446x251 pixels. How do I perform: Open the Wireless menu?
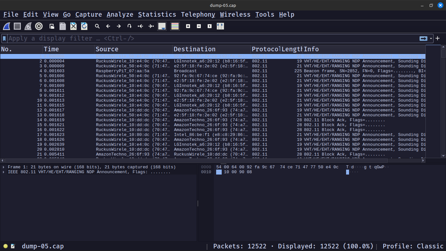[x=235, y=14]
